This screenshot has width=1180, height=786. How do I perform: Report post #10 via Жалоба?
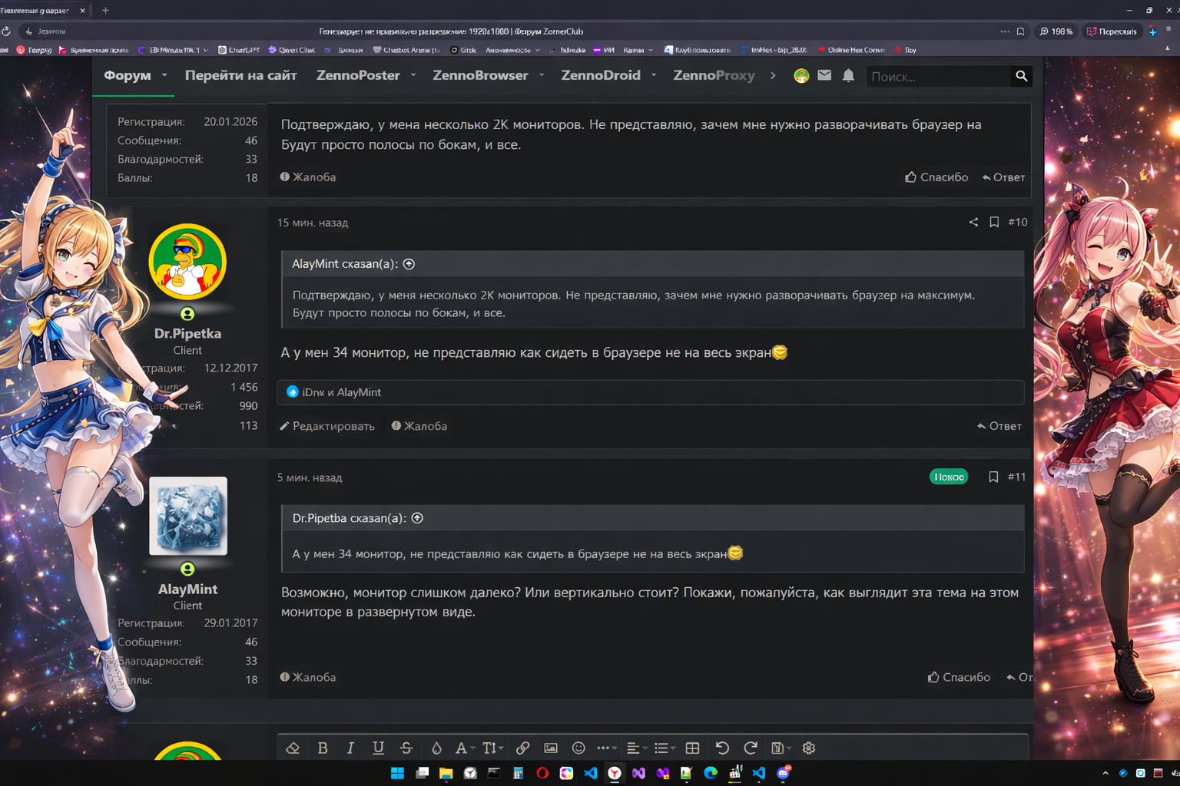pyautogui.click(x=419, y=426)
